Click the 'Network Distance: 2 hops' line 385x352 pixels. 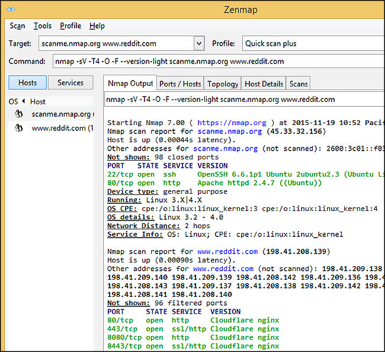click(x=159, y=226)
